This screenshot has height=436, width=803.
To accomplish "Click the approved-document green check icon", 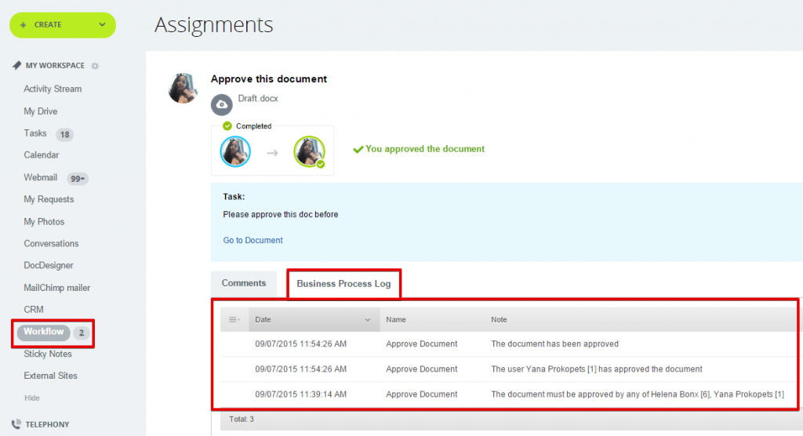I will pos(358,150).
